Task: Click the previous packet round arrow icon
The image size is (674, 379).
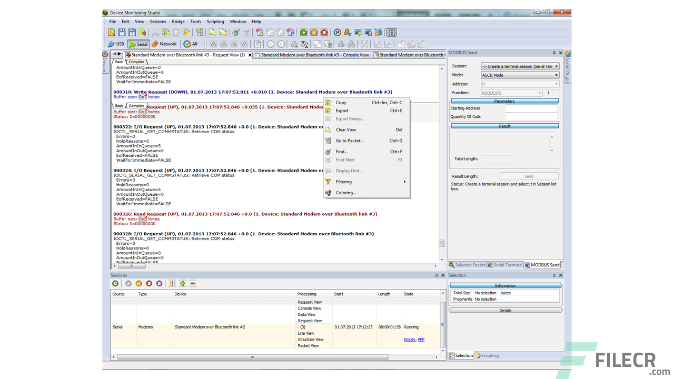Action: (x=271, y=44)
